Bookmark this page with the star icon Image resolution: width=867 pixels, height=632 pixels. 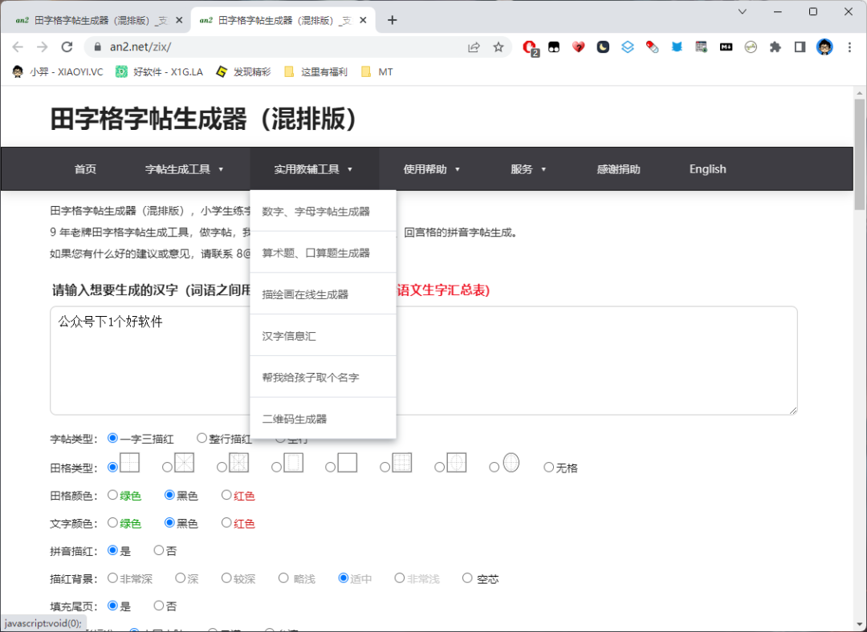[499, 47]
